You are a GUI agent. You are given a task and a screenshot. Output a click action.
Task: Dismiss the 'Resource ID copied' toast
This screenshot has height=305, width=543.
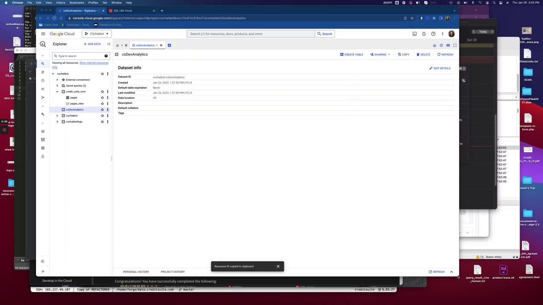pyautogui.click(x=278, y=266)
